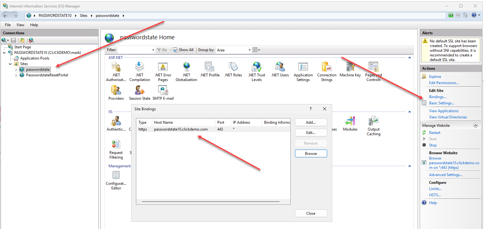Open the .NET Authorization Rules feature icon
484x229 pixels.
click(116, 67)
